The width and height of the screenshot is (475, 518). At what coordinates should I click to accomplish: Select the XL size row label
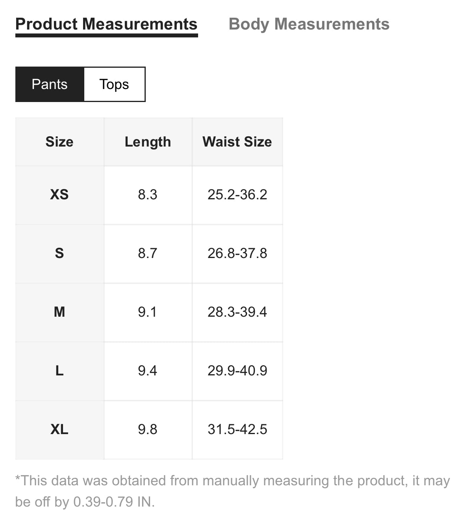click(x=59, y=429)
